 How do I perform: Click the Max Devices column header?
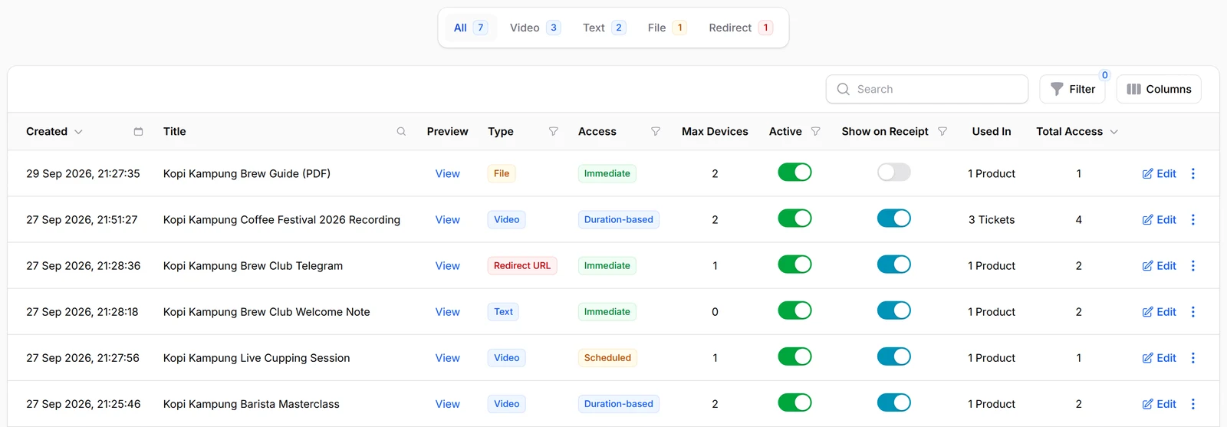[x=715, y=132]
